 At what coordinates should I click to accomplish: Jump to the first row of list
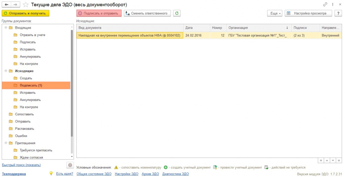coord(321,160)
